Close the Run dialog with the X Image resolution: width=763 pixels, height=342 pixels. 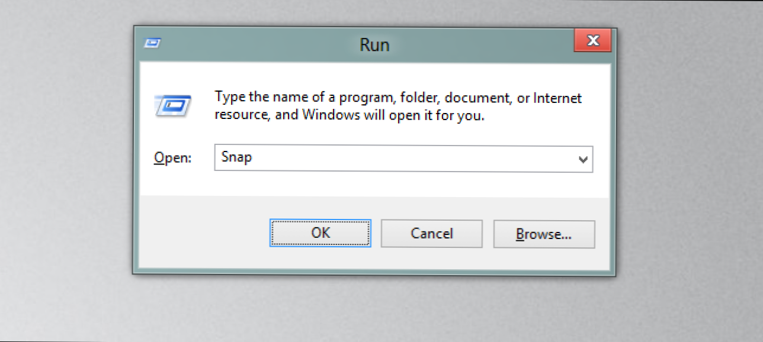pyautogui.click(x=592, y=41)
